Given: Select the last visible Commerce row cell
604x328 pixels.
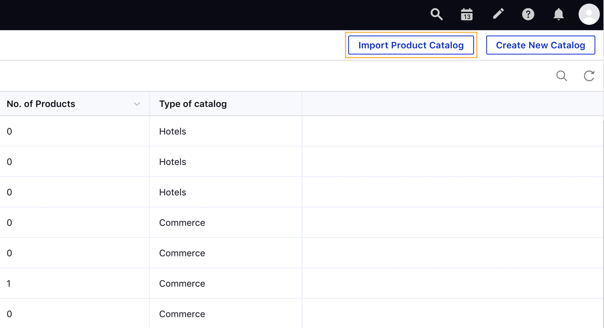Looking at the screenshot, I should [226, 314].
